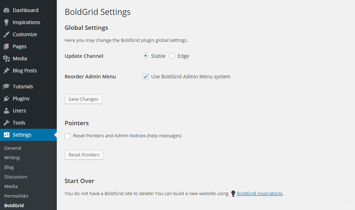Follow the BoldGrid Inspirations link

coord(260,194)
